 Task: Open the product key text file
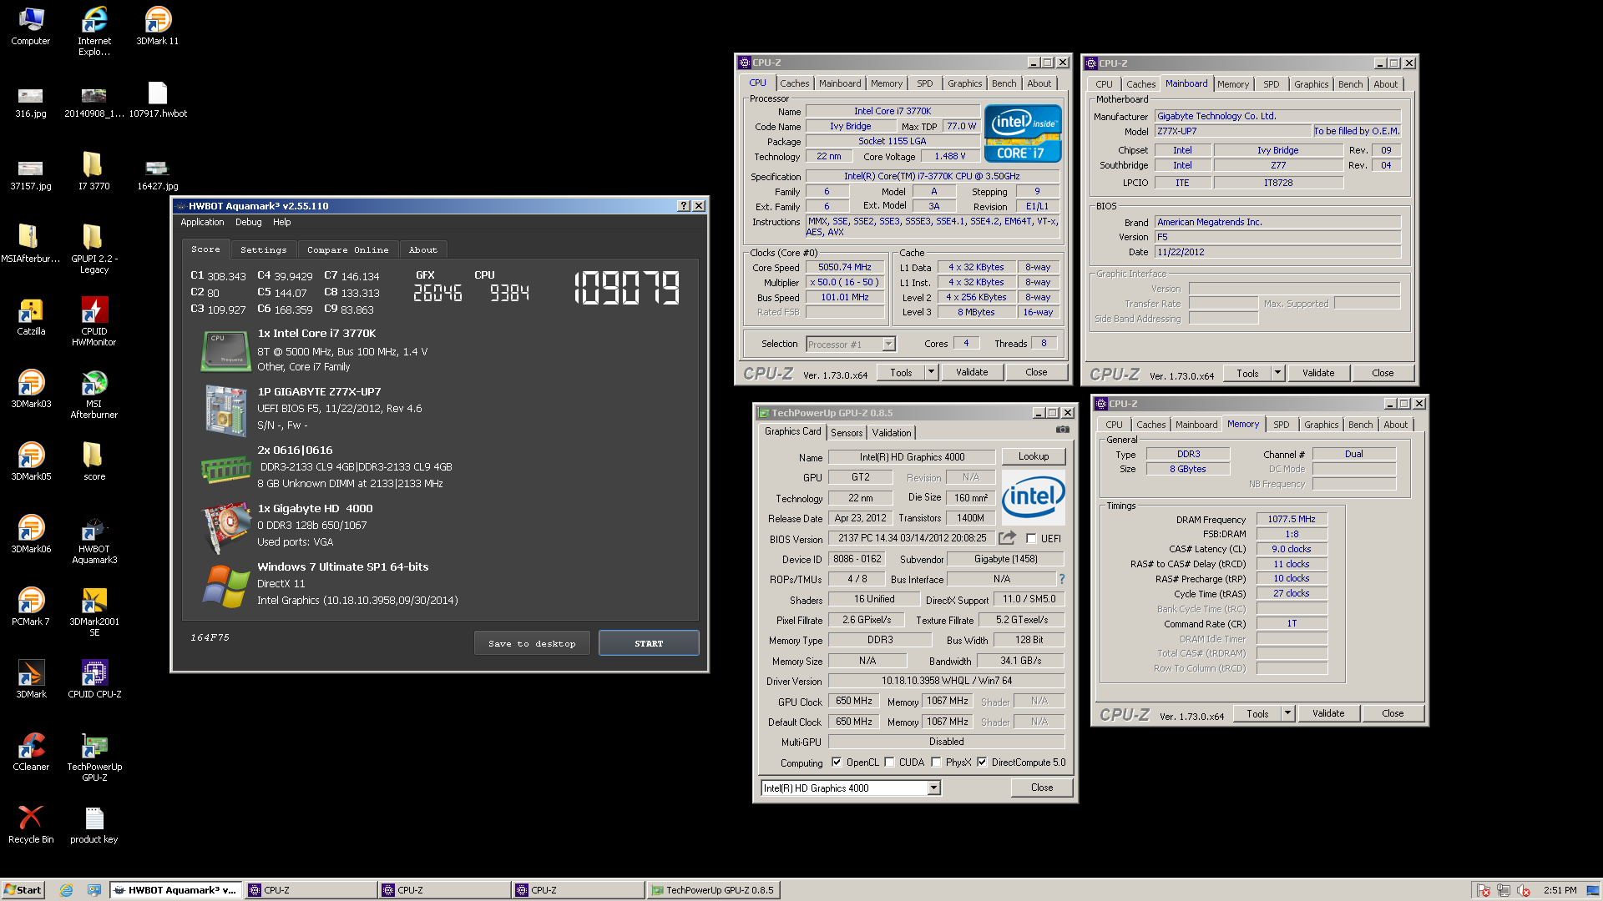click(94, 824)
